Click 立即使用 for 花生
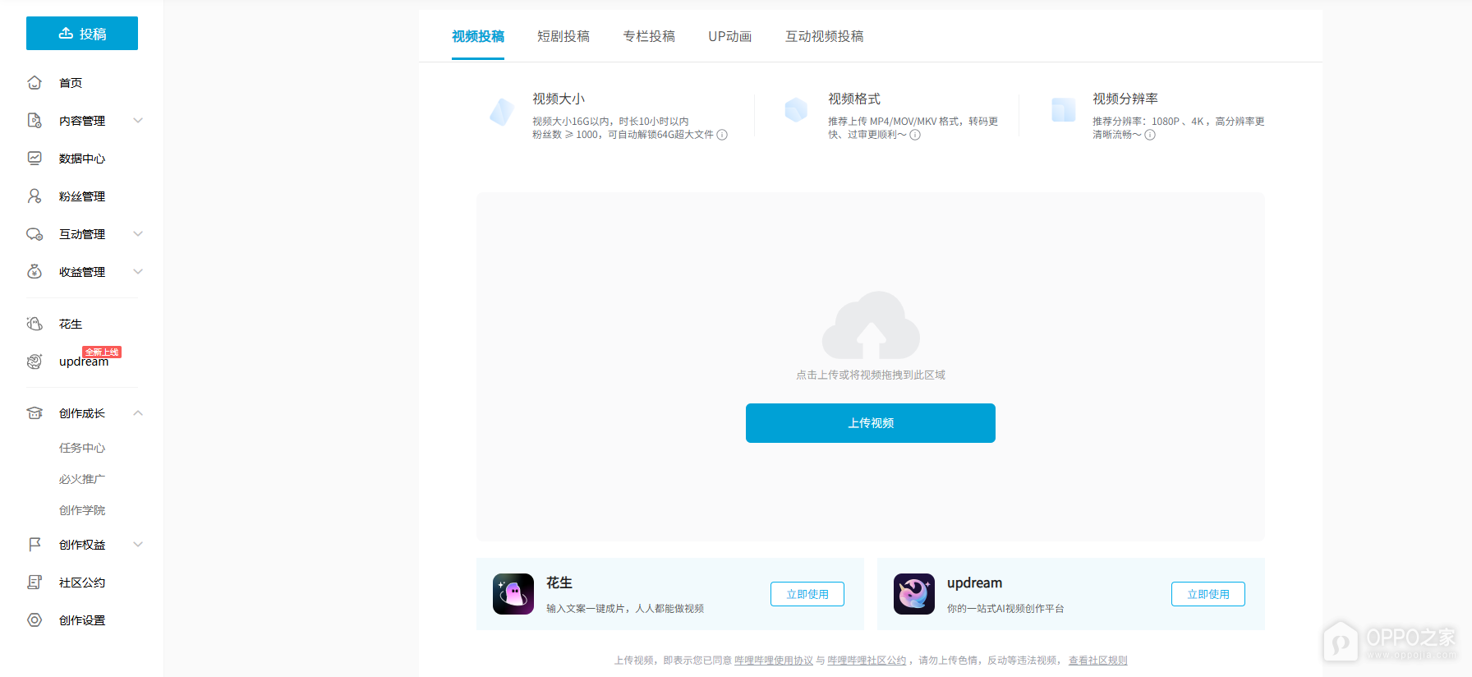Image resolution: width=1472 pixels, height=677 pixels. [x=807, y=594]
